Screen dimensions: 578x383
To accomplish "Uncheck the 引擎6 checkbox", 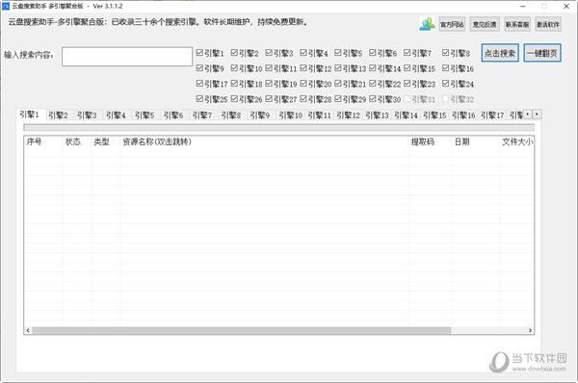I will tap(373, 53).
